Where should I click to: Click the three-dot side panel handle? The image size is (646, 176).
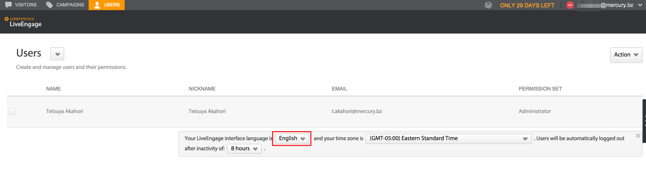click(644, 121)
